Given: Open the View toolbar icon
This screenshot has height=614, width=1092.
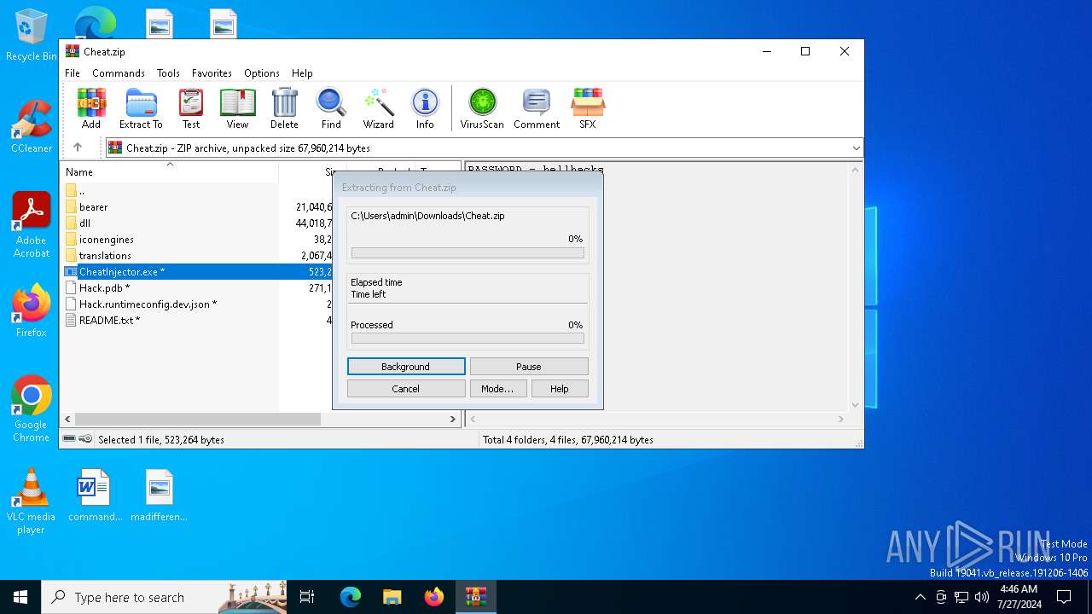Looking at the screenshot, I should pos(237,108).
